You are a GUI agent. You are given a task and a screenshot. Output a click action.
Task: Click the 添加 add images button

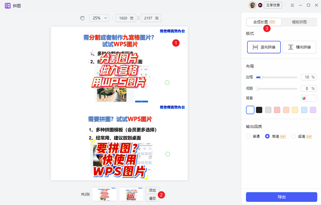pyautogui.click(x=152, y=190)
